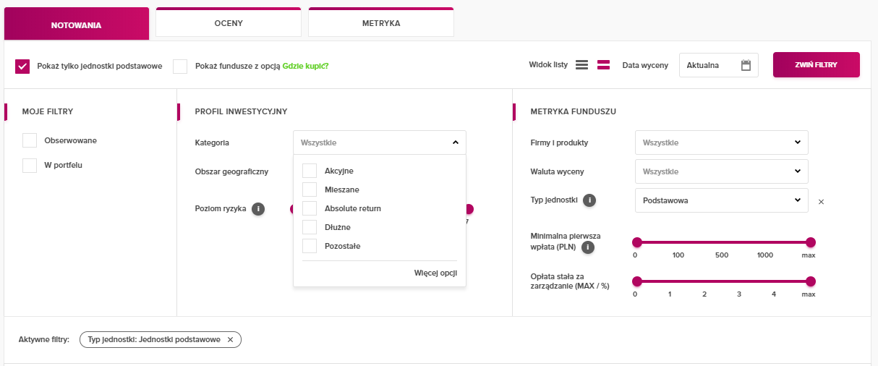Image resolution: width=878 pixels, height=366 pixels.
Task: Open the Metryka tab
Action: tap(381, 23)
